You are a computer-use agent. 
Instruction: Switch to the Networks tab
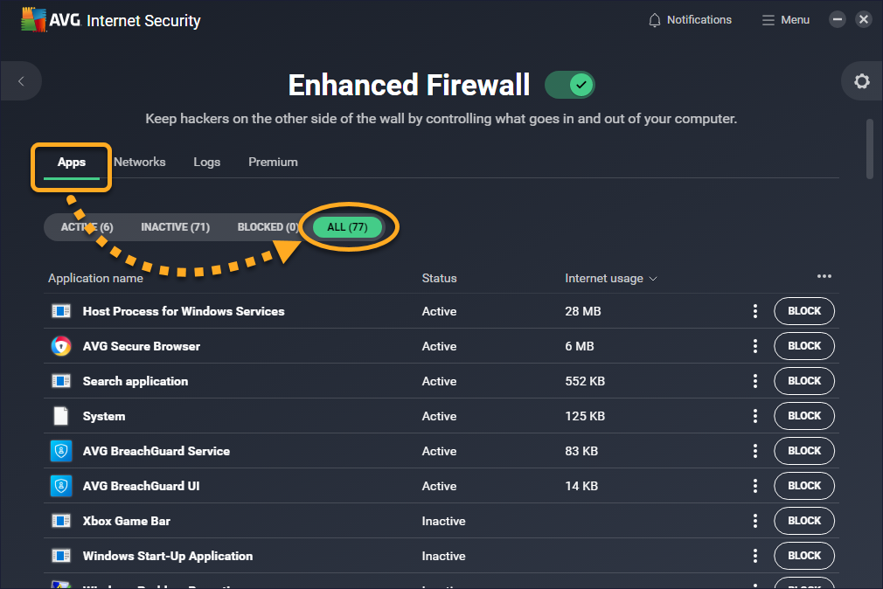point(139,162)
